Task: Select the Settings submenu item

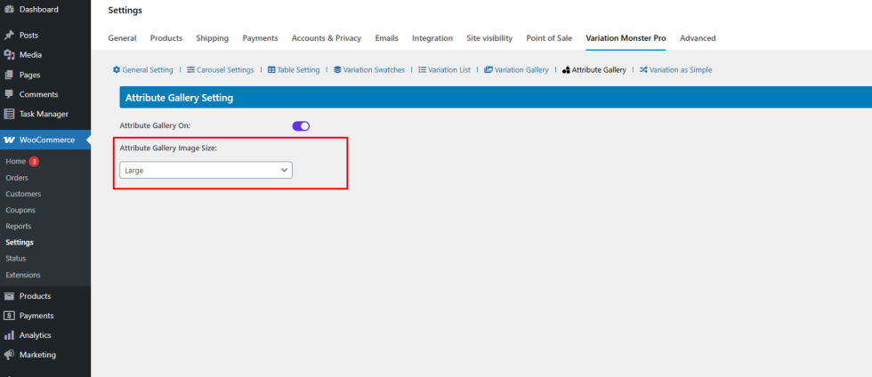Action: (20, 243)
